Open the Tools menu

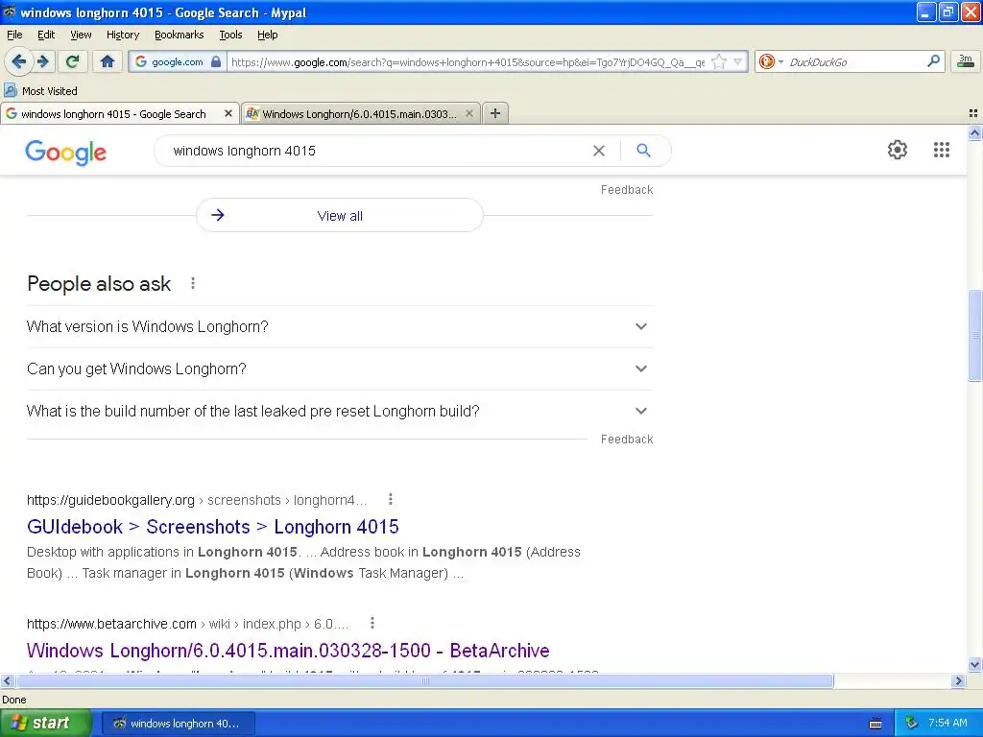[230, 35]
